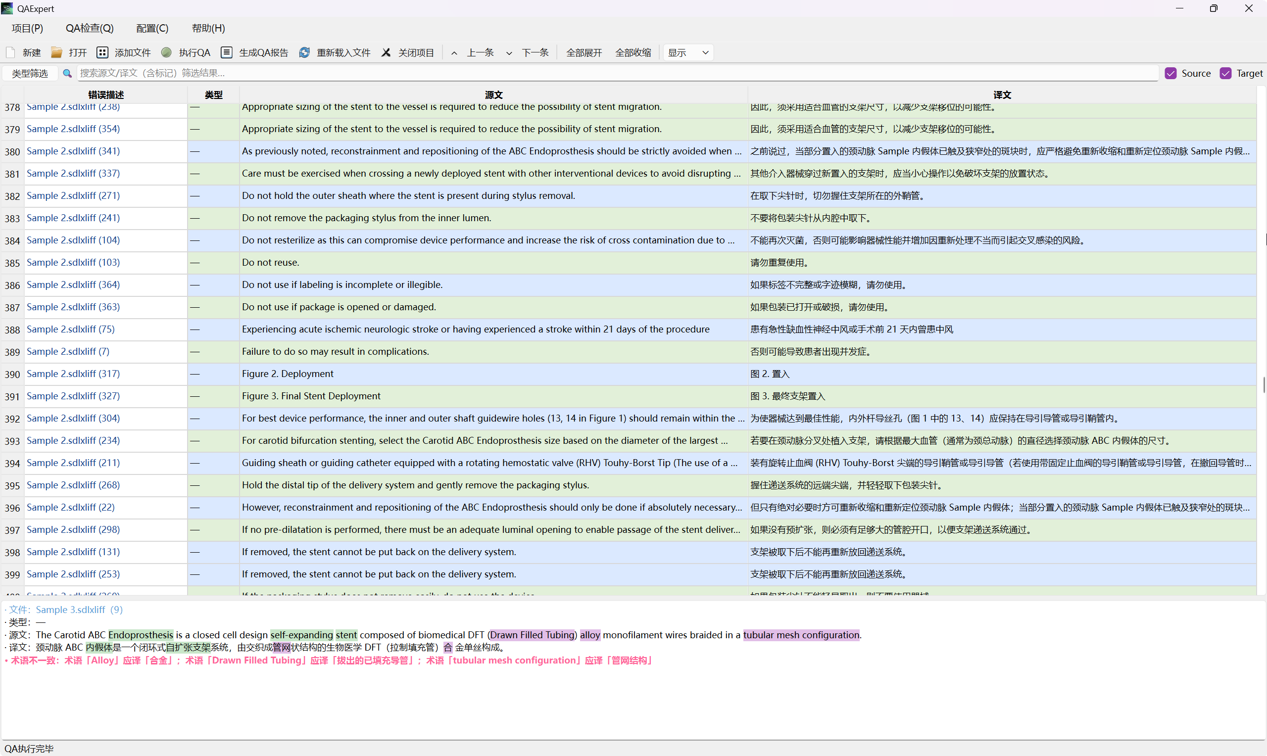Click translation '请勿重复使用。'
Screen dimensions: 1267x756
[x=780, y=263]
